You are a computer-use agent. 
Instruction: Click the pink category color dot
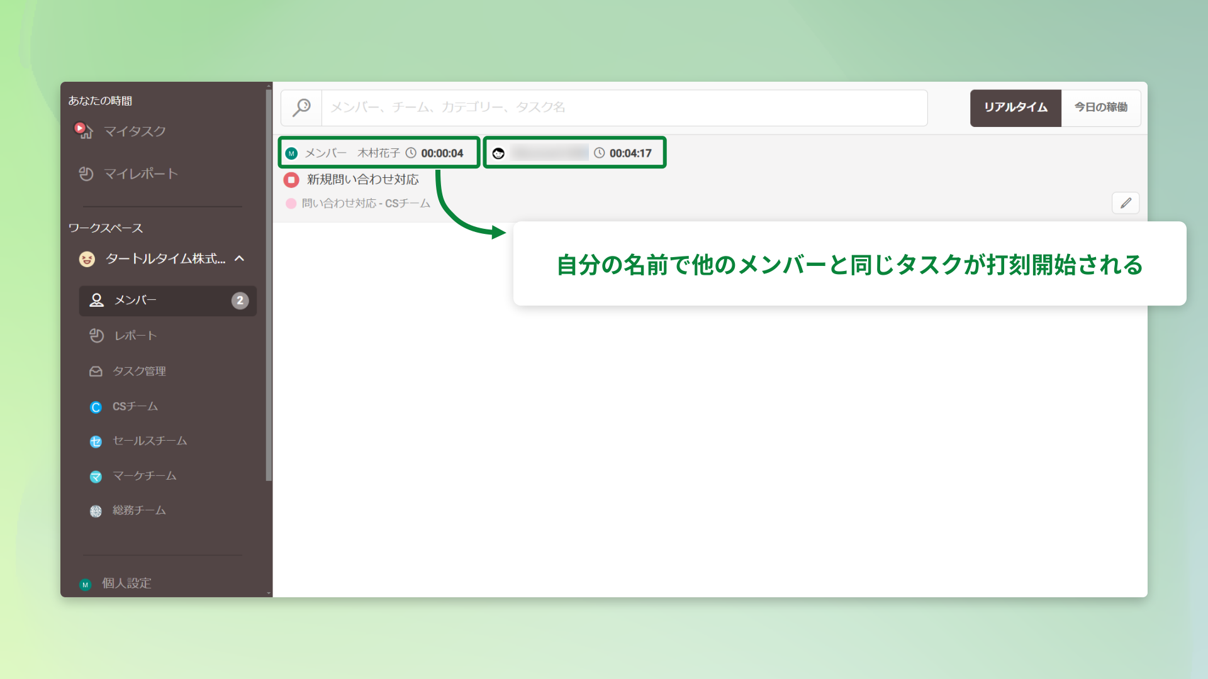[291, 202]
